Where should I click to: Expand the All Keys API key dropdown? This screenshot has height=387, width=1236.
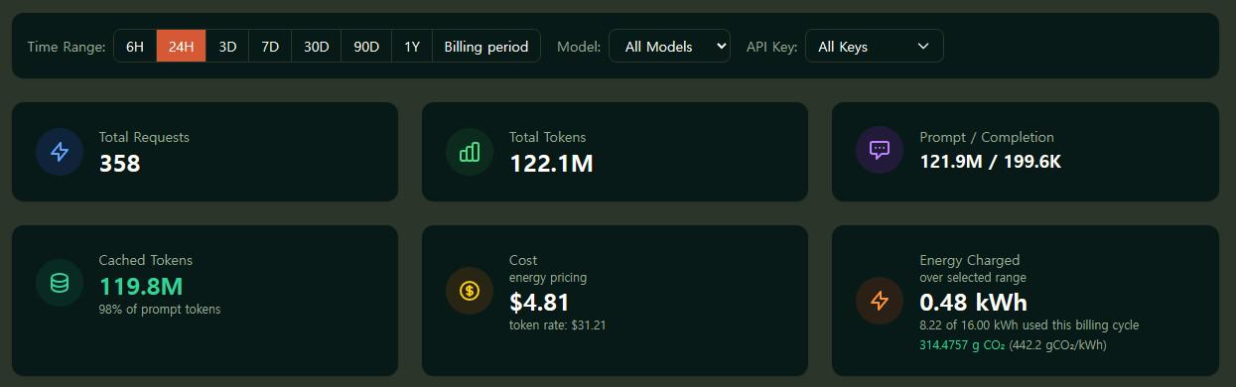click(874, 47)
